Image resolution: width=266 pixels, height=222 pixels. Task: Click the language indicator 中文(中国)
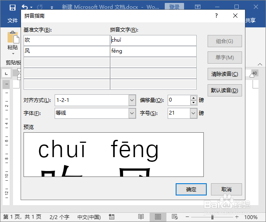click(x=89, y=217)
